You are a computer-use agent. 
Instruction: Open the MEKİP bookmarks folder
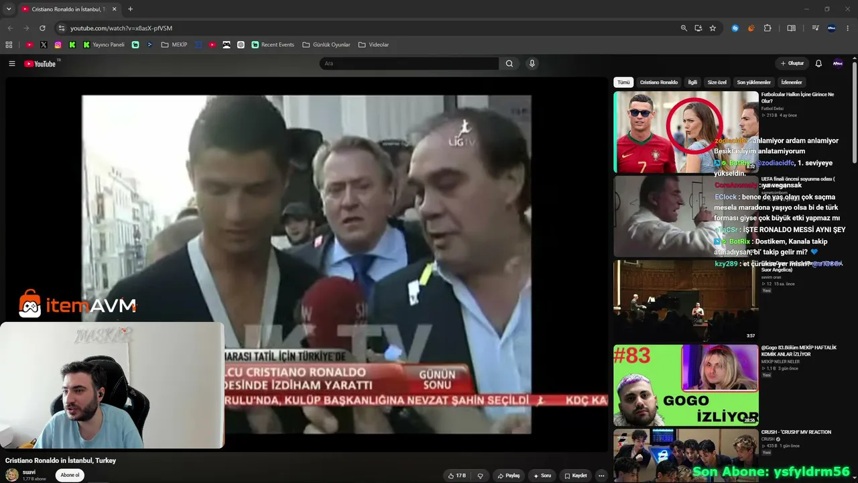point(174,45)
